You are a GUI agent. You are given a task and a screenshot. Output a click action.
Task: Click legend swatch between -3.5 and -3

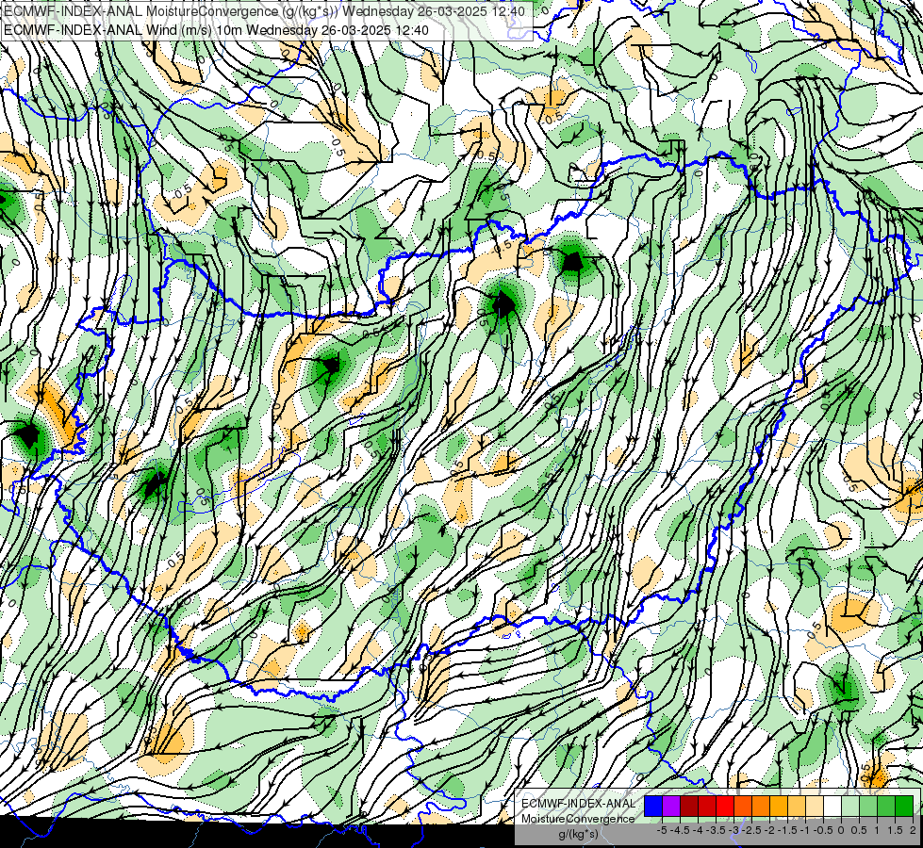(725, 807)
